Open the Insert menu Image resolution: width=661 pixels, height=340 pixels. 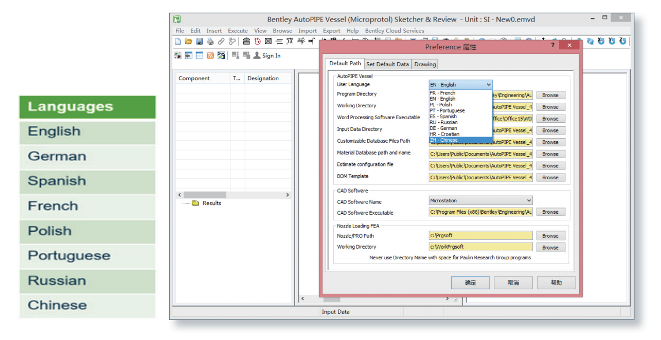[214, 31]
